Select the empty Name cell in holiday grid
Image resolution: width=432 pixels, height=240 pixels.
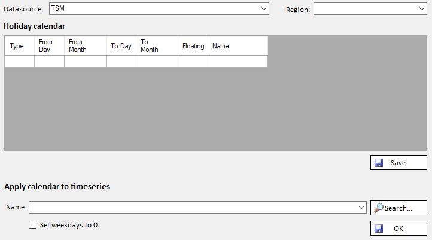tap(237, 61)
